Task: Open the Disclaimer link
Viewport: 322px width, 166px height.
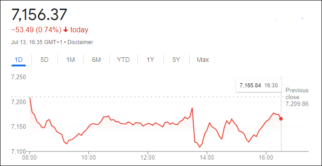Action: coord(80,42)
